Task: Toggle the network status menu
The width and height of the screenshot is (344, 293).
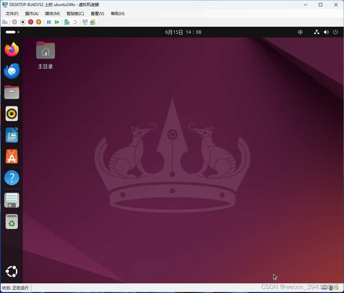Action: (317, 32)
